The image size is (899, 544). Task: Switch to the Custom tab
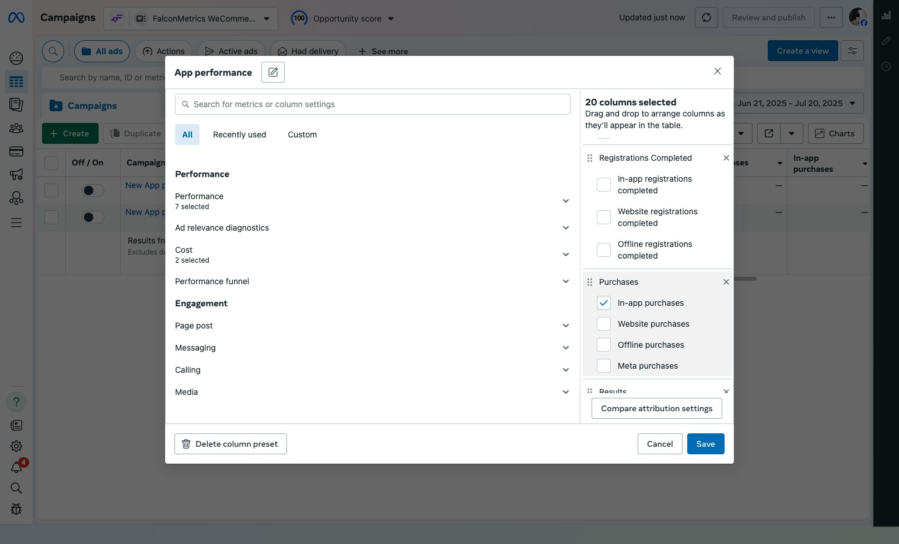click(302, 135)
